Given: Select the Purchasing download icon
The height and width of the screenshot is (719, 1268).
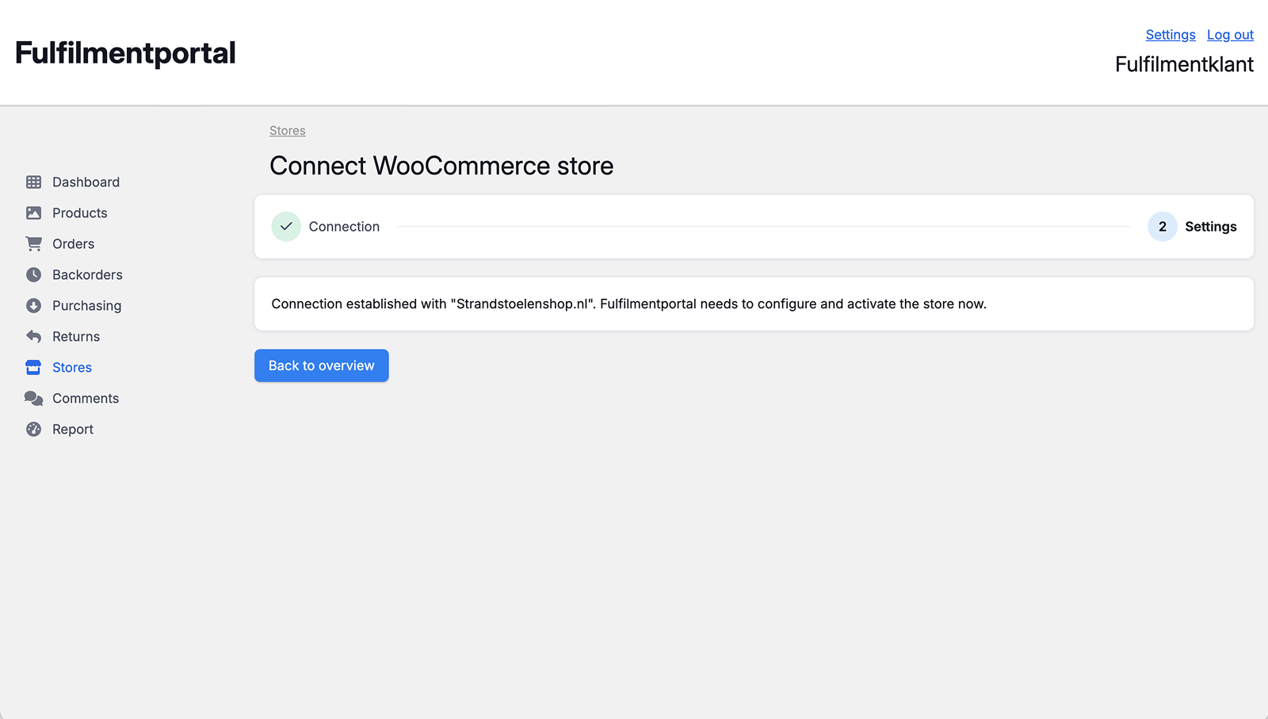Looking at the screenshot, I should point(33,305).
